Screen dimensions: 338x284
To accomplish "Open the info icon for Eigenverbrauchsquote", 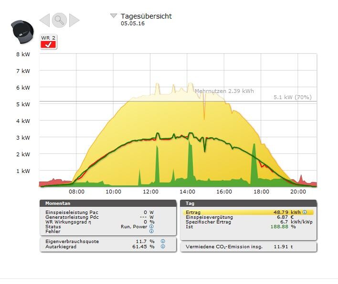I will tap(163, 242).
